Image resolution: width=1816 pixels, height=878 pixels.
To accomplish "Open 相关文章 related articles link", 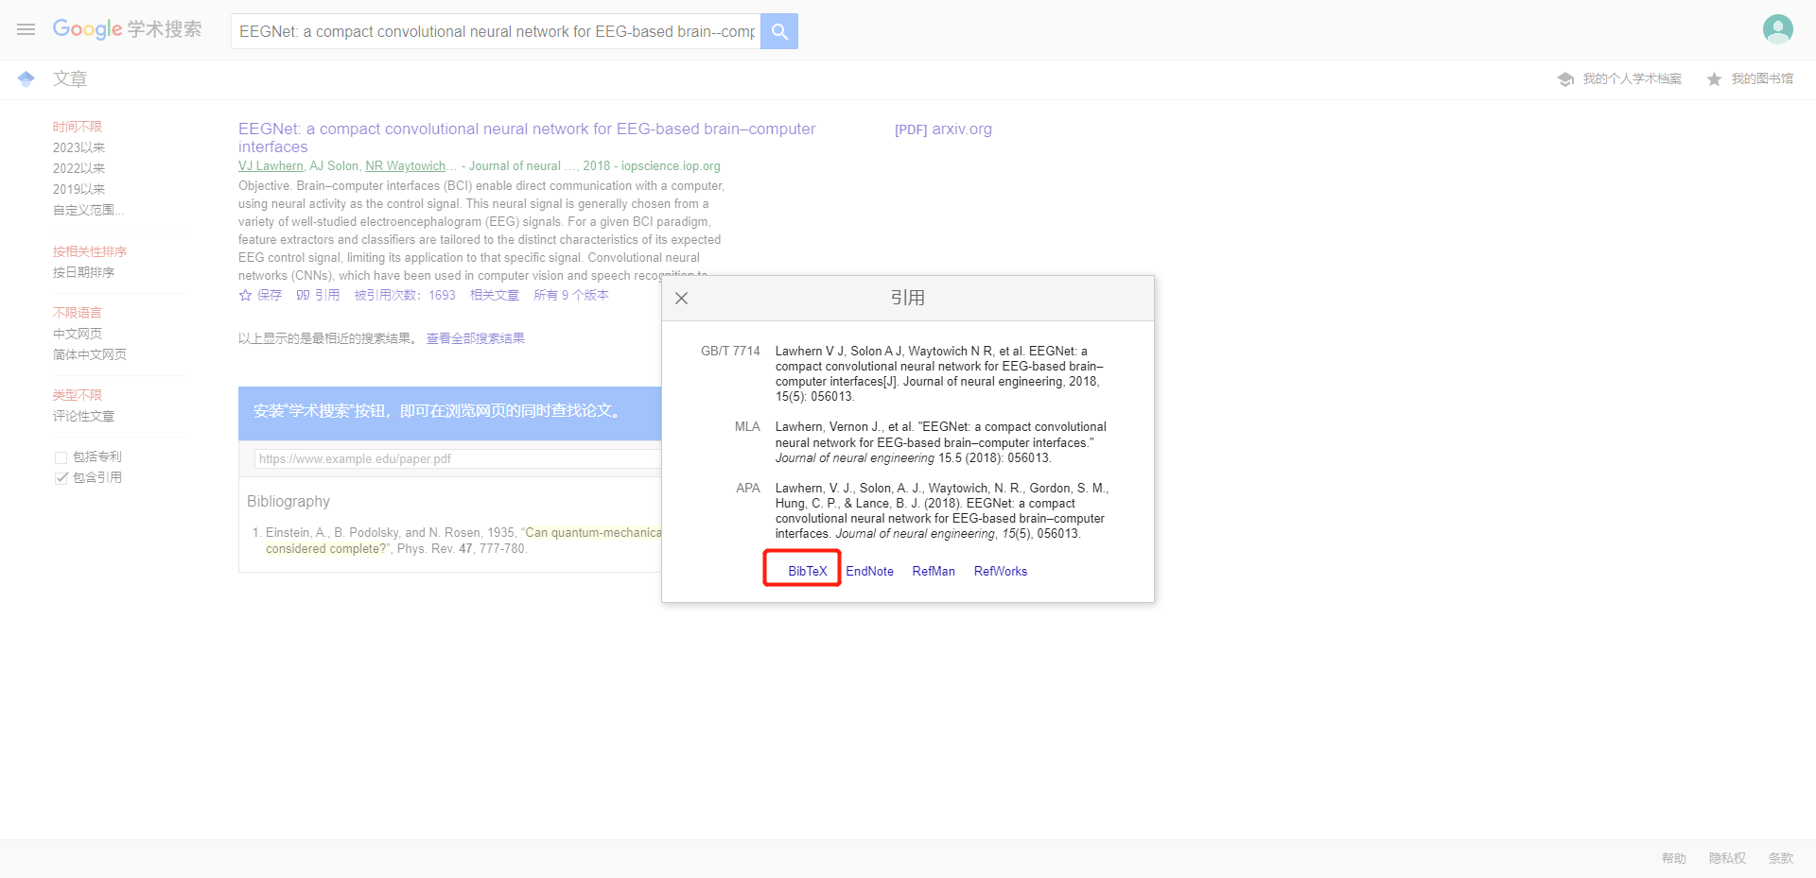I will point(495,296).
